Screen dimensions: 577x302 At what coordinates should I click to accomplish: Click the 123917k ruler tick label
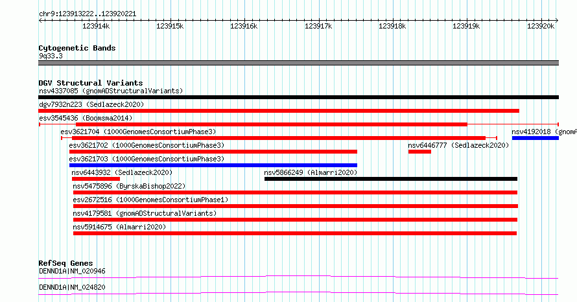[318, 26]
